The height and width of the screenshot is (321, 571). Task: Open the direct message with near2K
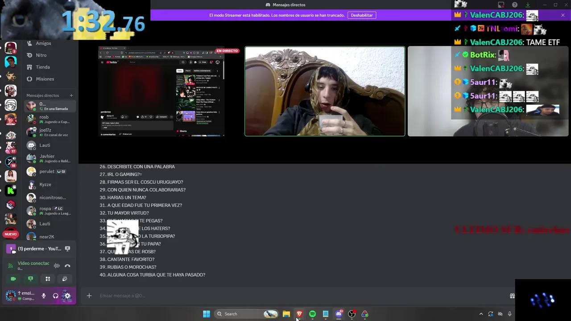[50, 237]
